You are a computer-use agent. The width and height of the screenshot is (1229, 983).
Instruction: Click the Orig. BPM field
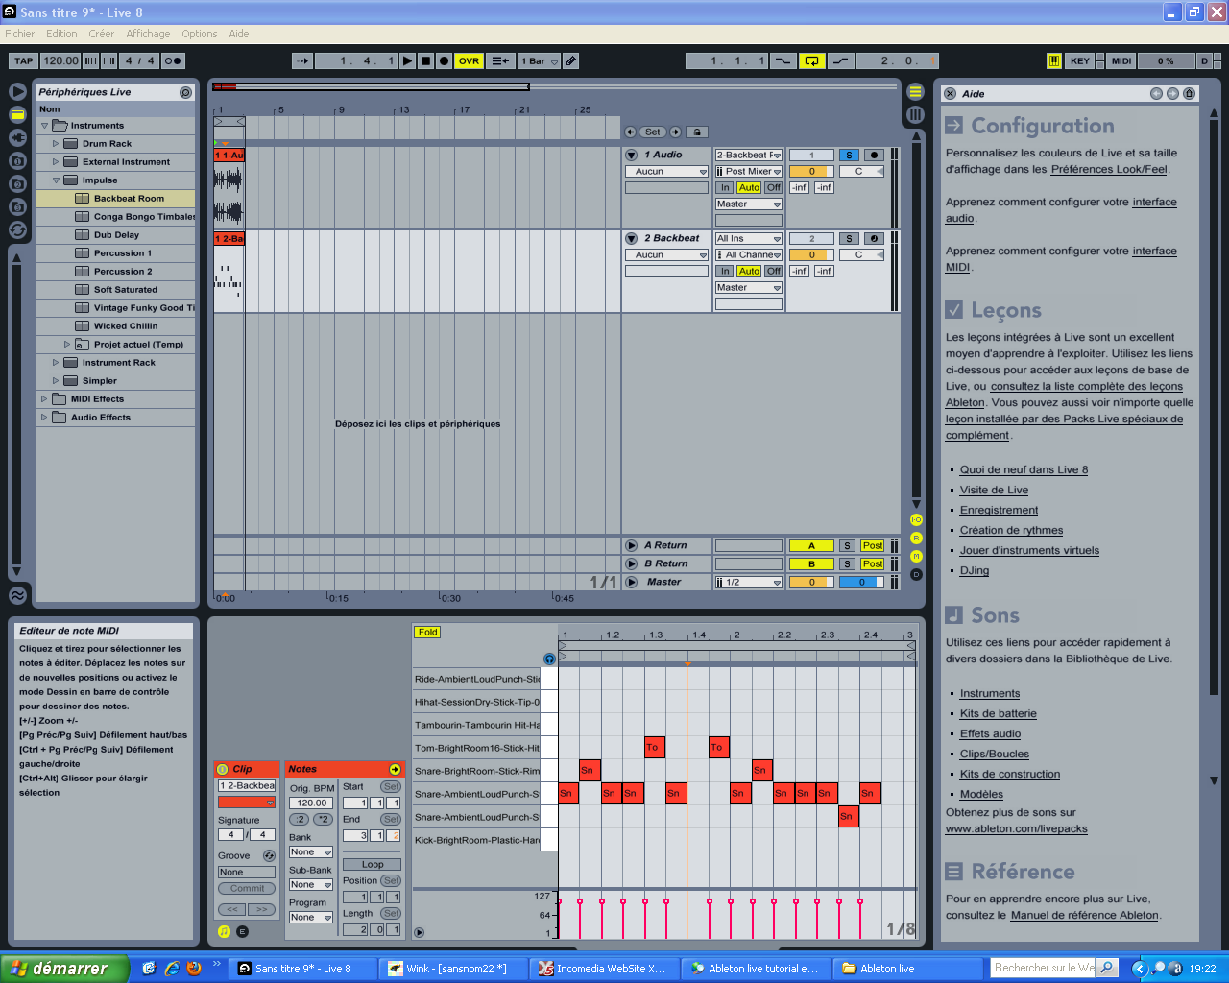(x=312, y=803)
